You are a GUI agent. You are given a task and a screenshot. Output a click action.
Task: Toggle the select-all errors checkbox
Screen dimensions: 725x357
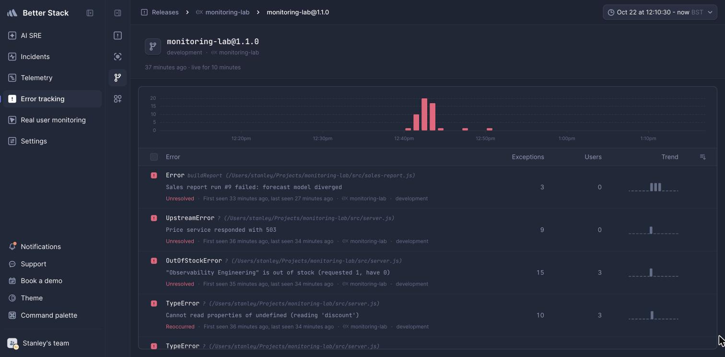click(x=154, y=157)
